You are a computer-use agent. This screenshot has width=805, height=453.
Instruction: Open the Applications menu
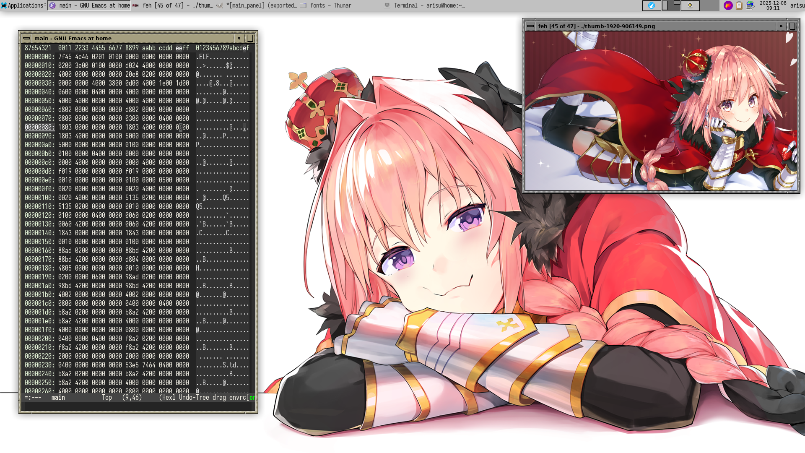(23, 5)
